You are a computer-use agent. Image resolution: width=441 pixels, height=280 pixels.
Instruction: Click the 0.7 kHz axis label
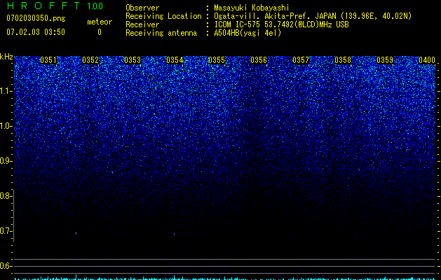[x=6, y=231]
